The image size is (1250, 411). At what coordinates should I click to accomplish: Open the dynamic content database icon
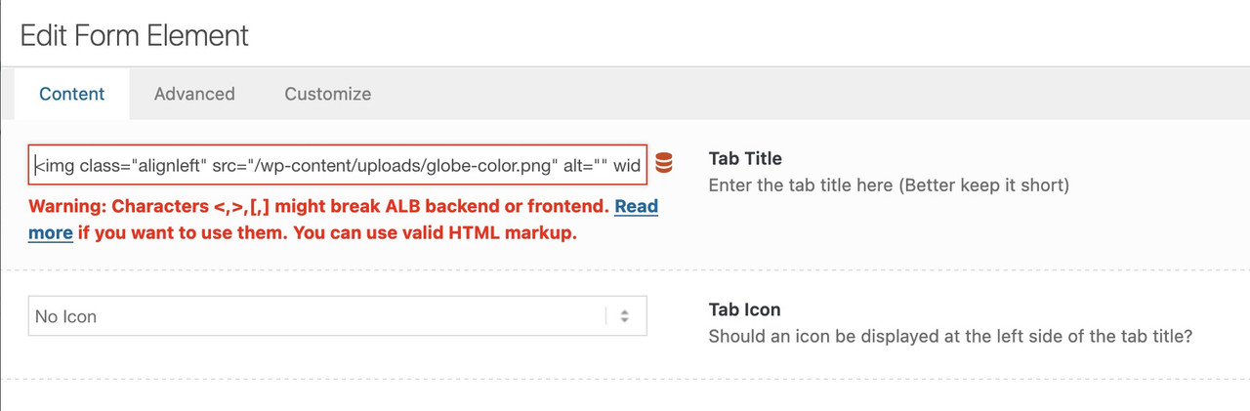point(664,163)
